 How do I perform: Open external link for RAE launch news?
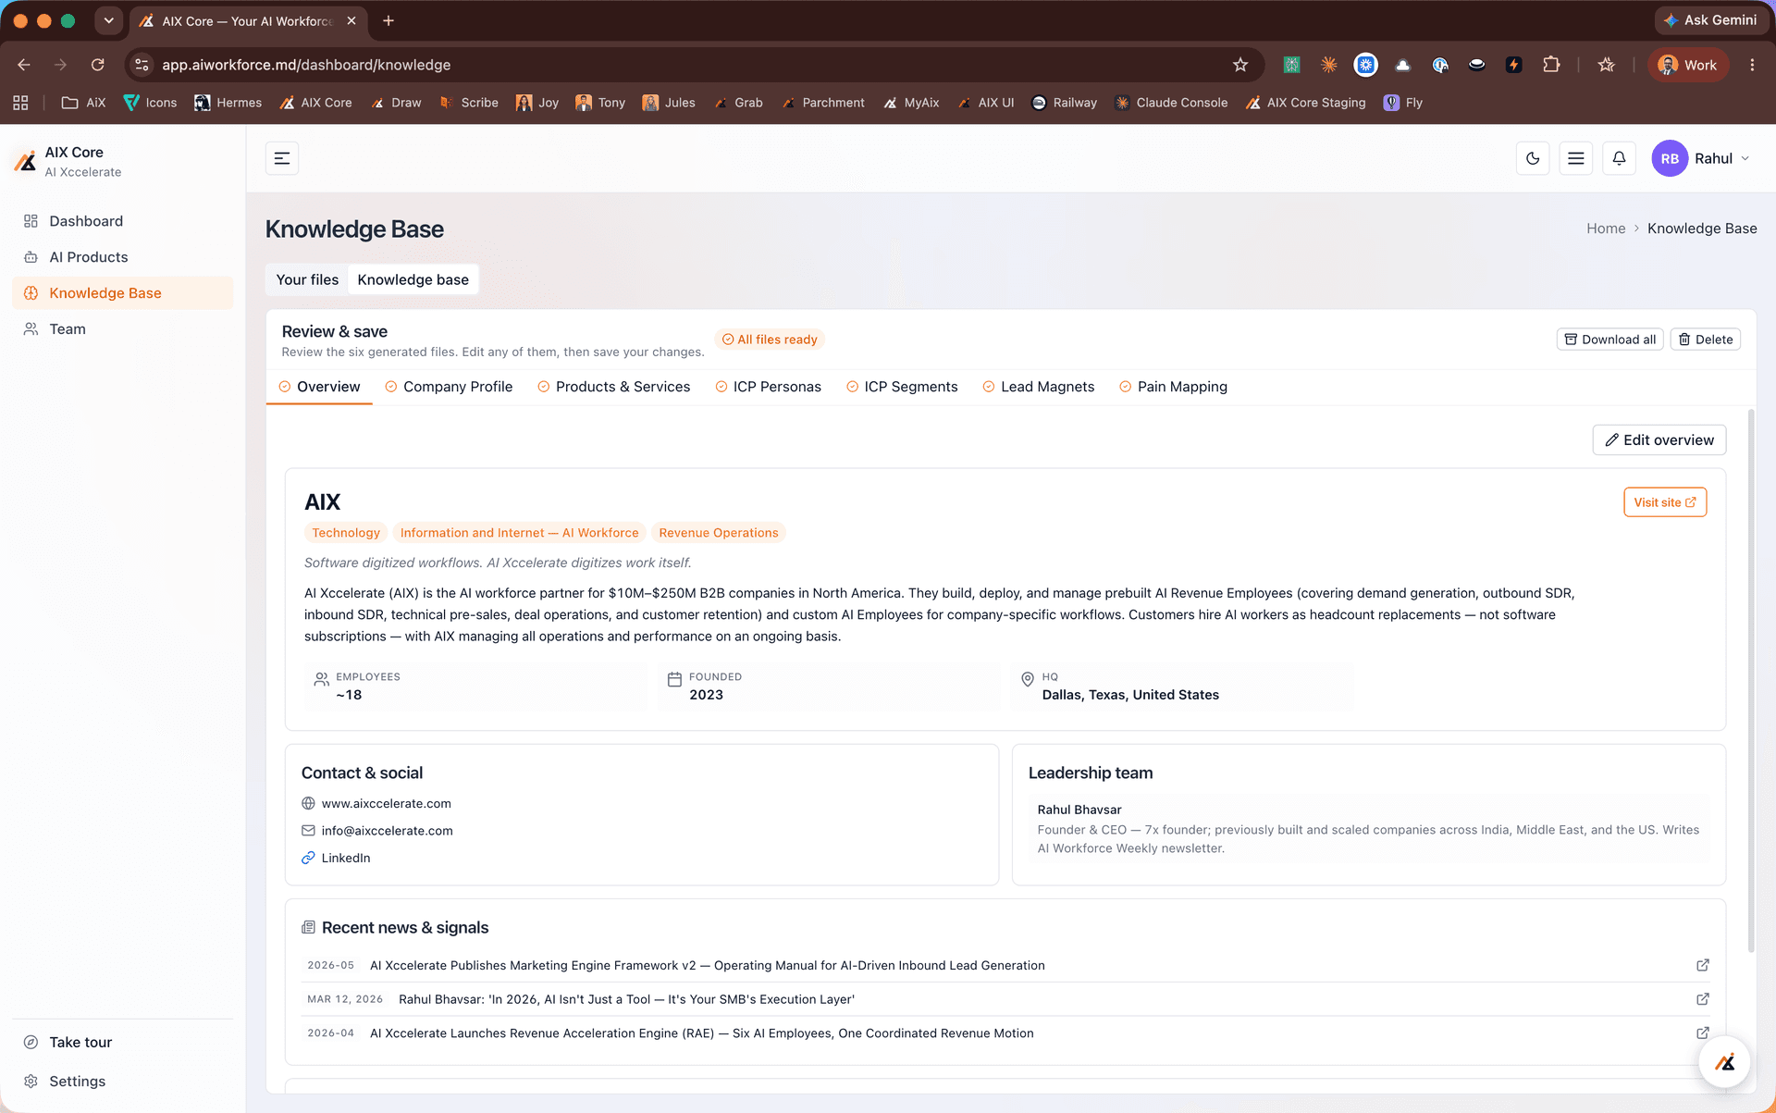click(1702, 1033)
